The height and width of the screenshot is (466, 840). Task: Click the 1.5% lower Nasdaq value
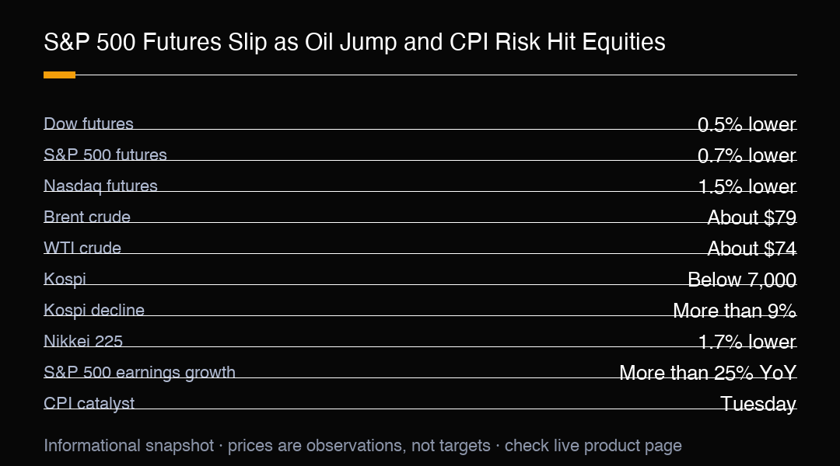point(747,186)
